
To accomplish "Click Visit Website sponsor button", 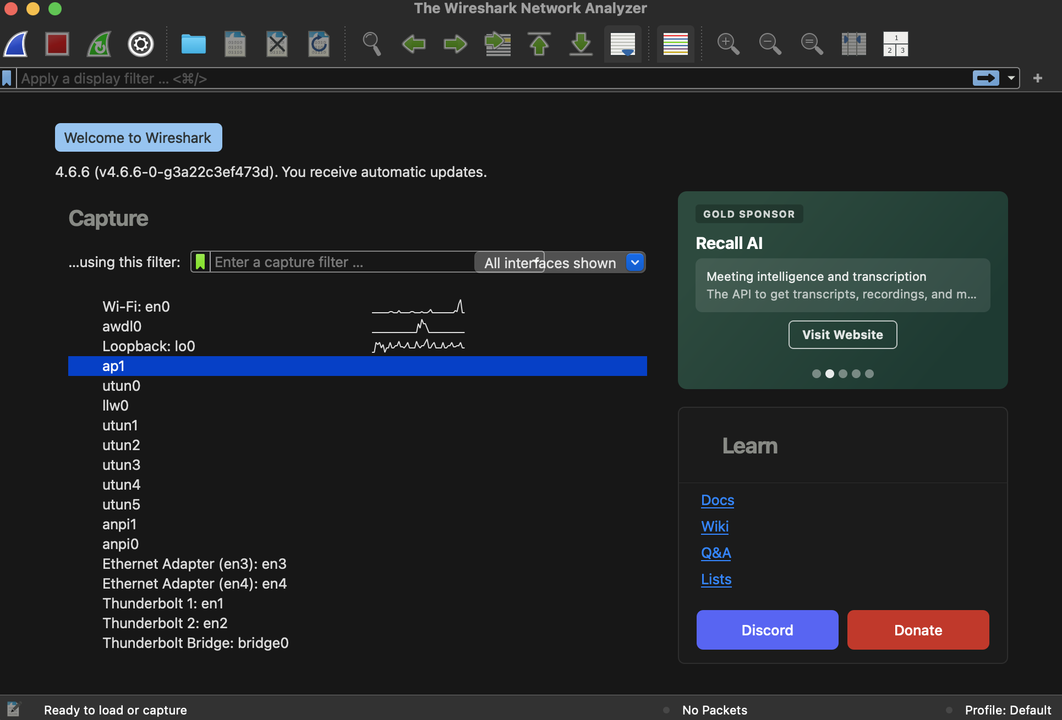I will 842,335.
